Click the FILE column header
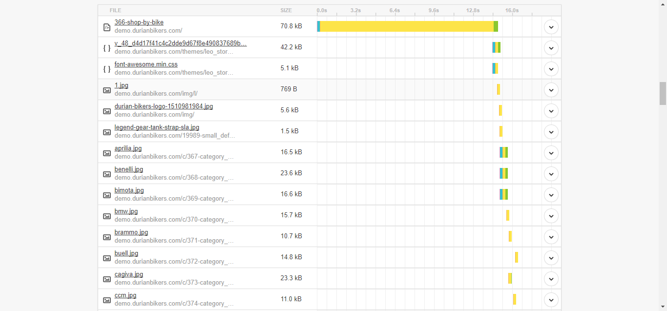Screen dimensions: 667x311 coord(116,10)
